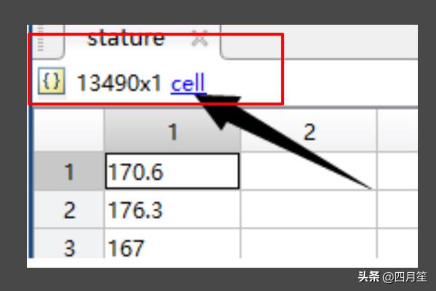
Task: Click the cell containing 167
Action: coord(172,247)
